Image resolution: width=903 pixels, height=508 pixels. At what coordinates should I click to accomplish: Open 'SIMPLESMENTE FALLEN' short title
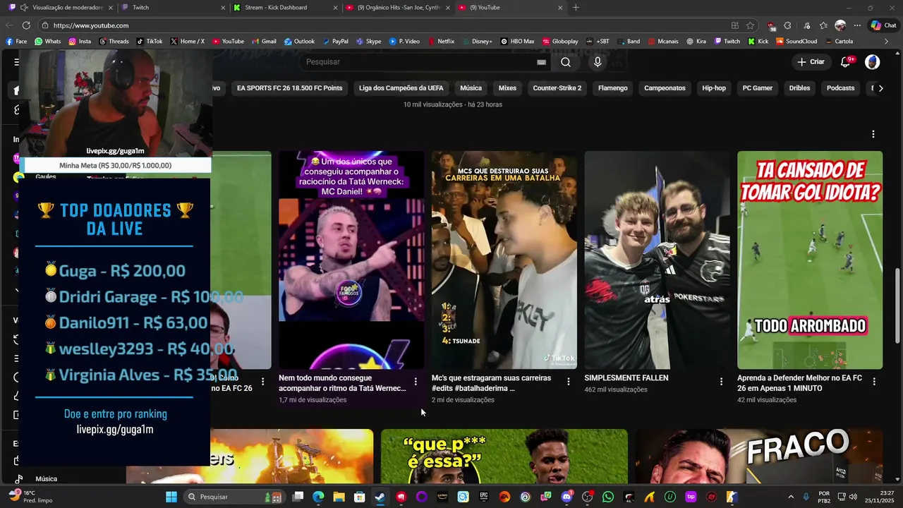(x=626, y=378)
